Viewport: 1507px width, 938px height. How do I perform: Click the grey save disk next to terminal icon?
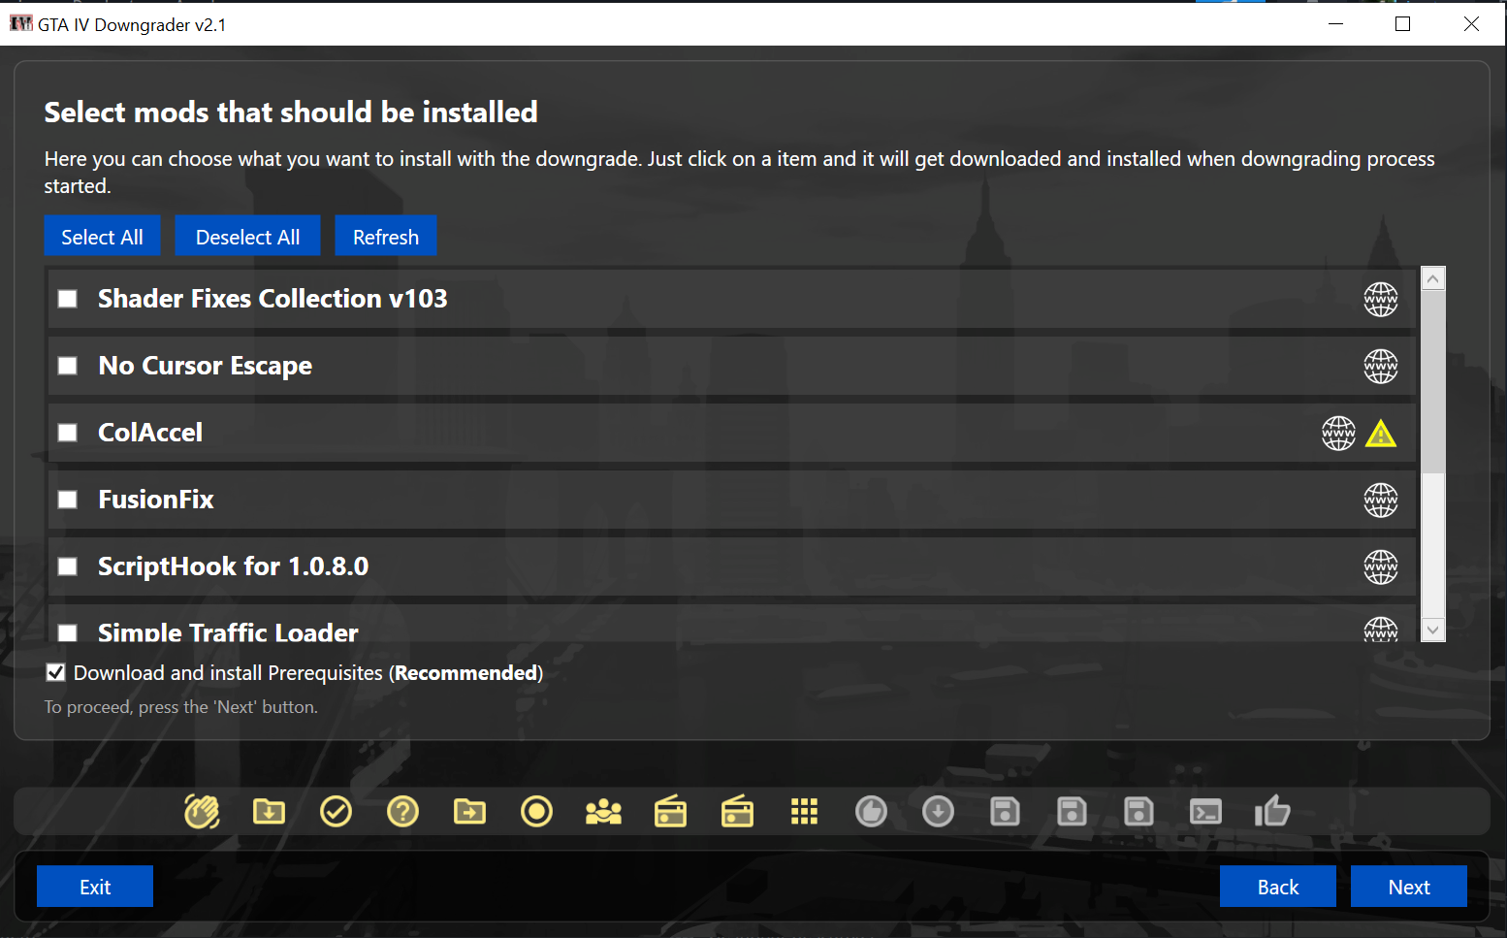pyautogui.click(x=1138, y=811)
